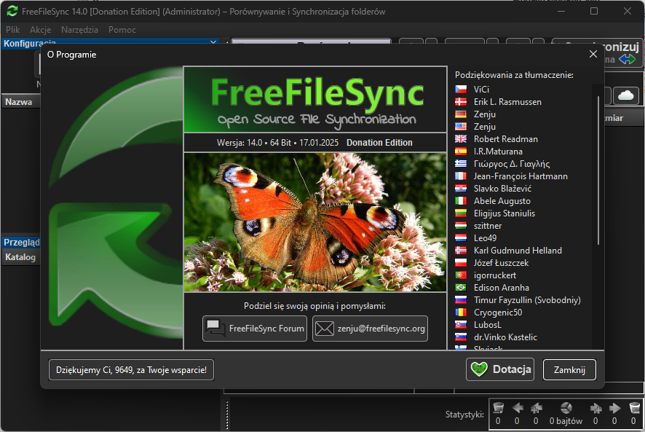Click the Czech flag next to ViCi
Screen dimensions: 645x432
(x=461, y=90)
